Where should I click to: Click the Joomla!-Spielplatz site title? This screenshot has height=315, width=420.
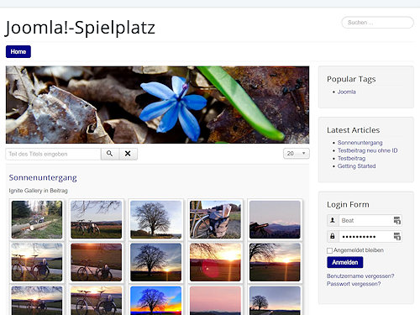click(x=80, y=28)
